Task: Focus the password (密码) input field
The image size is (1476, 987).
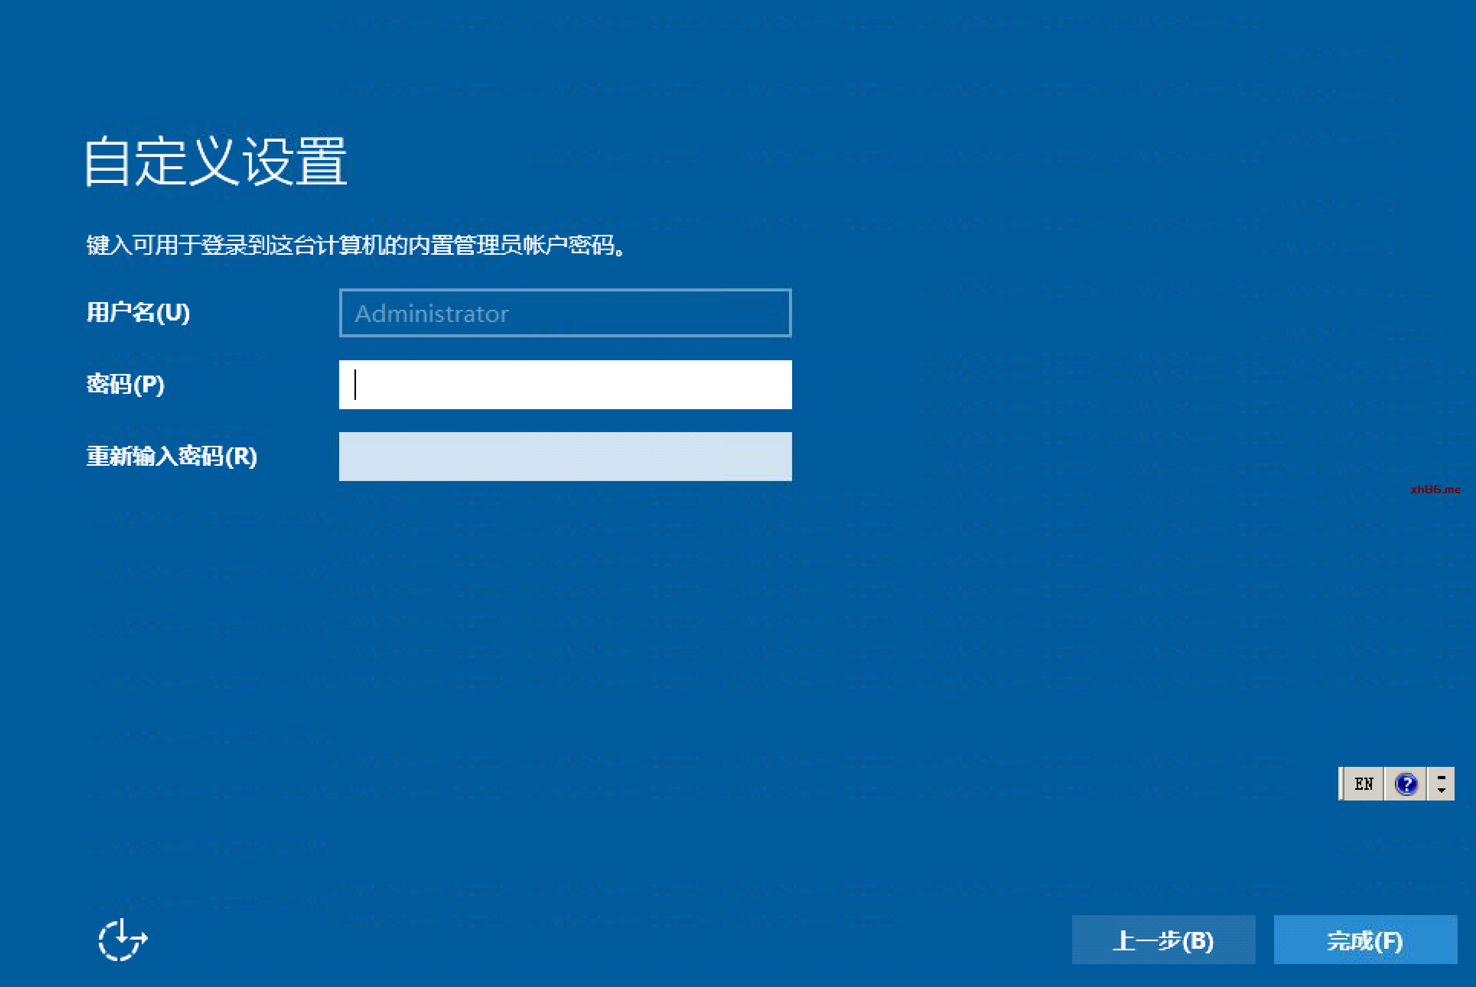Action: tap(565, 385)
